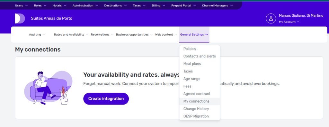The image size is (329, 127).
Task: Open the Rates and Availability tab
Action: pos(71,35)
